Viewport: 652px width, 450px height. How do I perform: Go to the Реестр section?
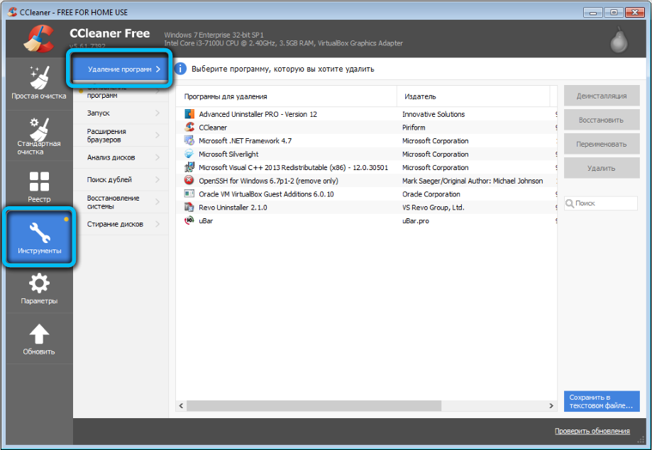[38, 186]
